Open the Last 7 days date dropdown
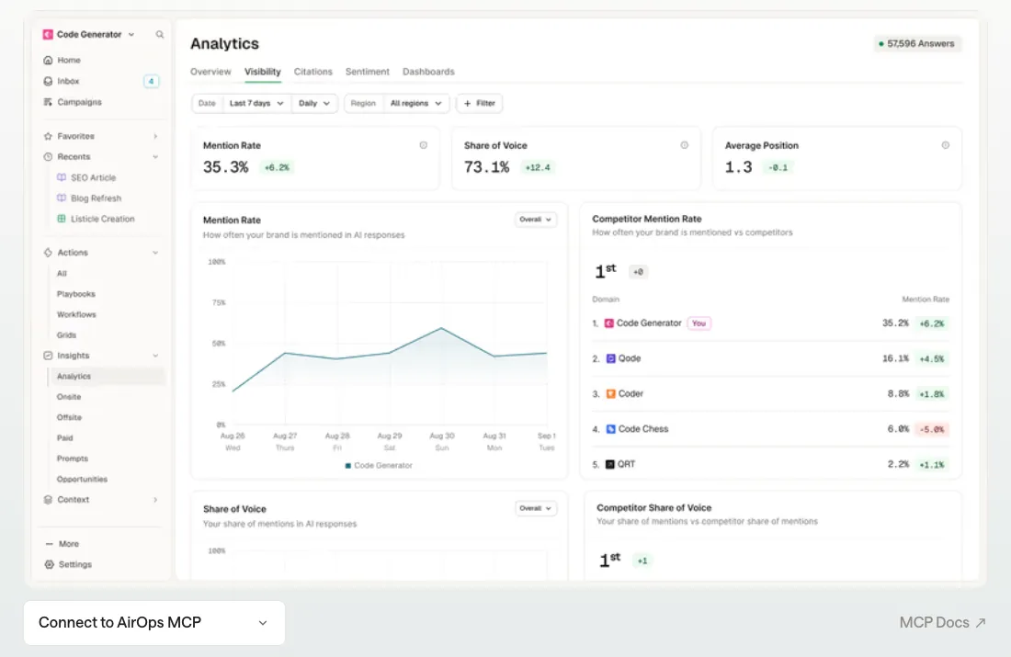The height and width of the screenshot is (657, 1011). pos(256,103)
